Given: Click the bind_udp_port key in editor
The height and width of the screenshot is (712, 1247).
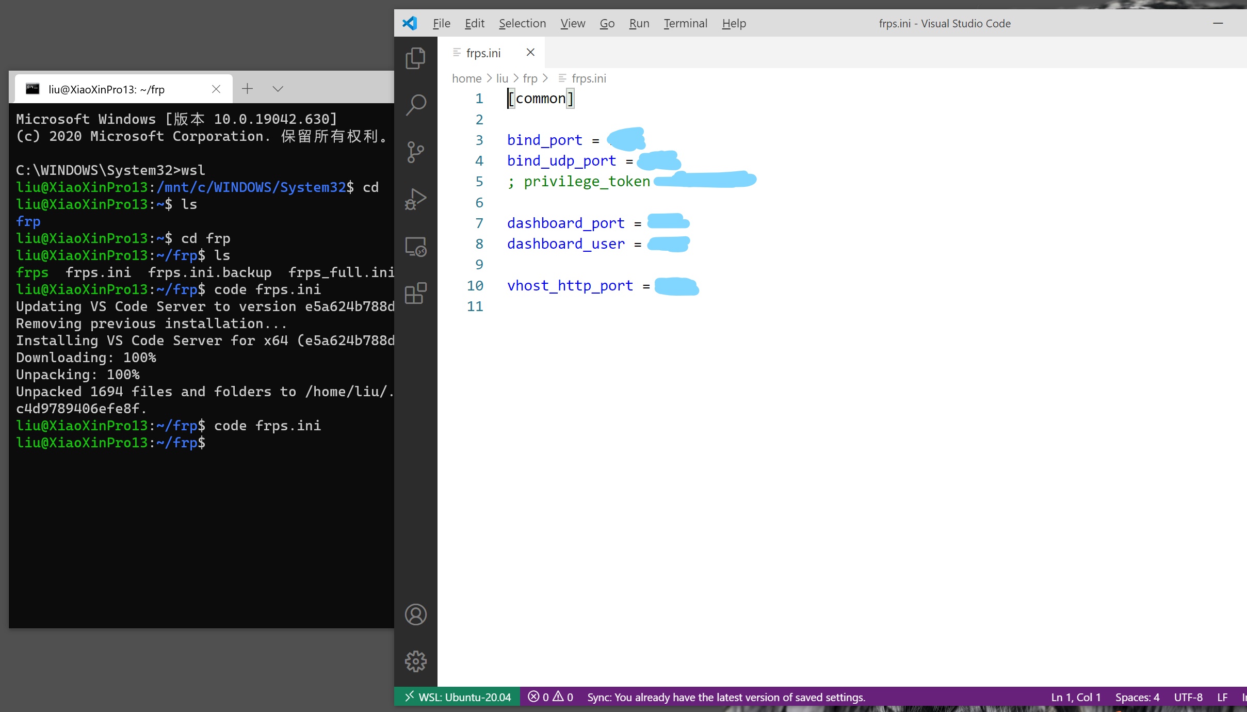Looking at the screenshot, I should pos(561,160).
